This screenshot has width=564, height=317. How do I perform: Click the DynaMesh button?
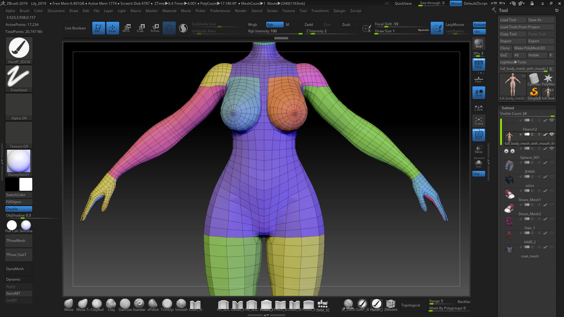(x=19, y=269)
